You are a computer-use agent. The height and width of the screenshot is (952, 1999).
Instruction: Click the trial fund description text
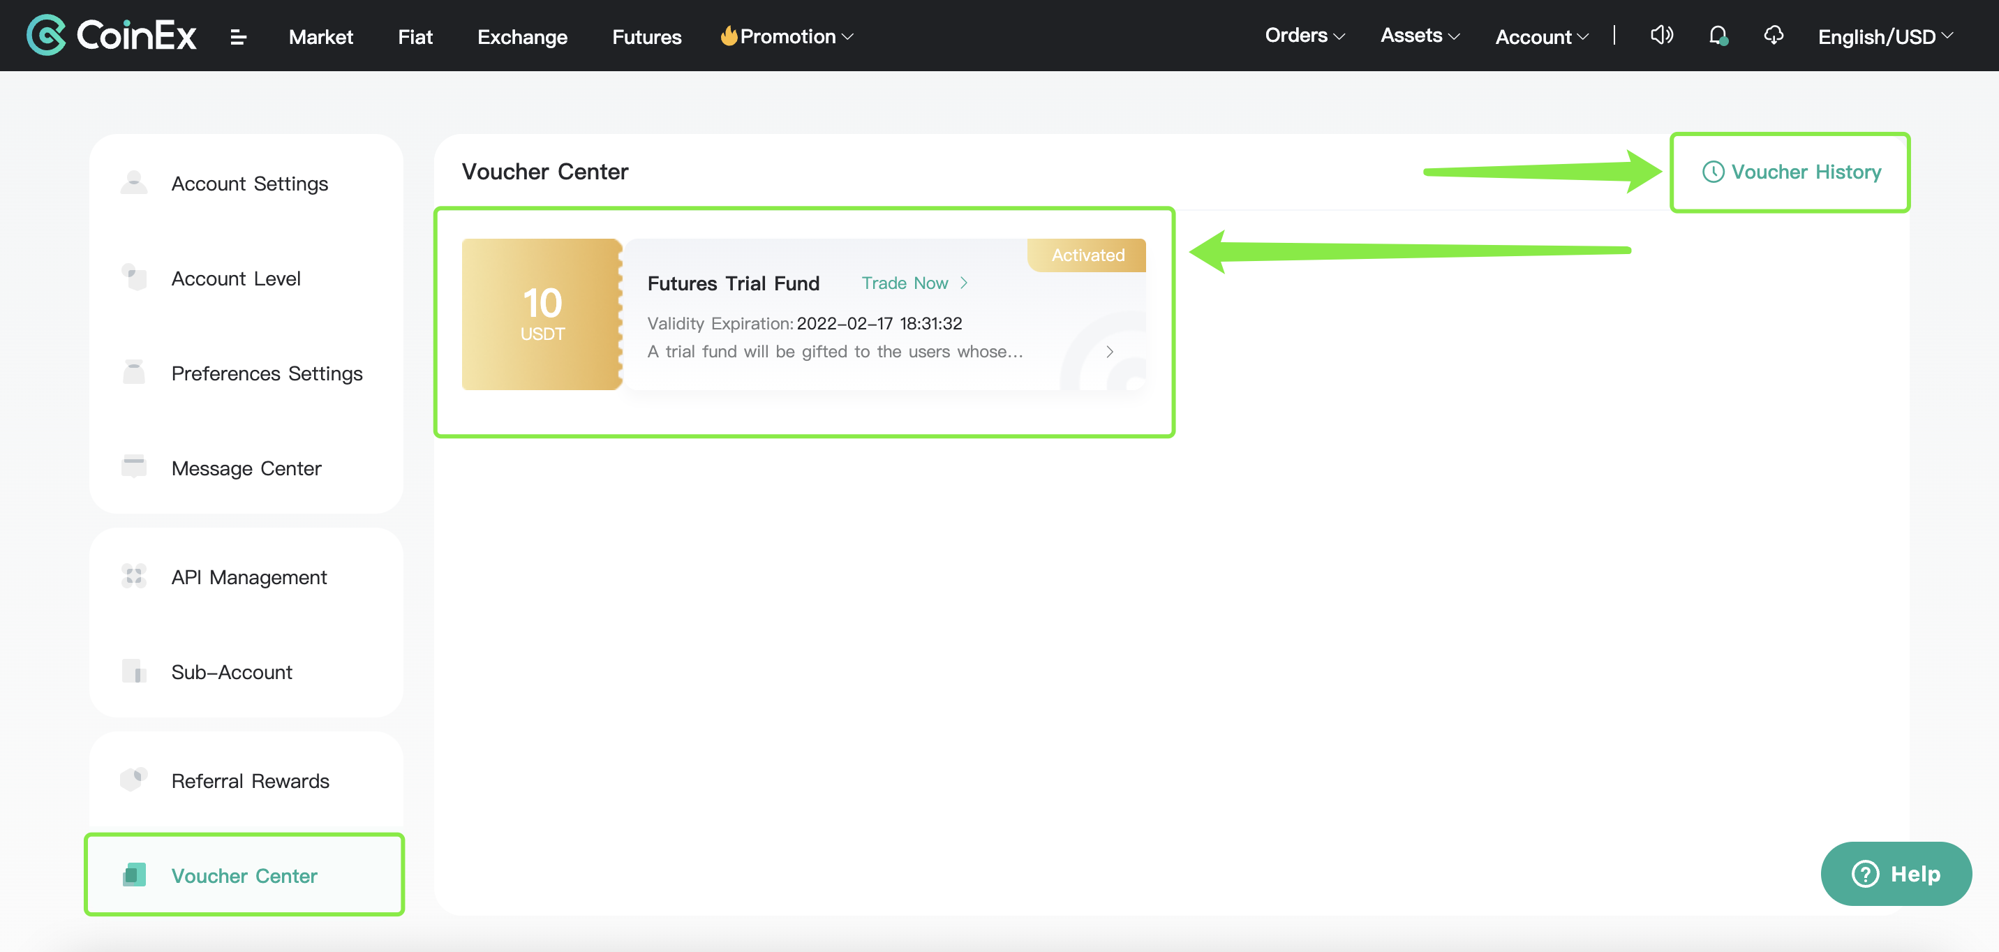coord(835,352)
